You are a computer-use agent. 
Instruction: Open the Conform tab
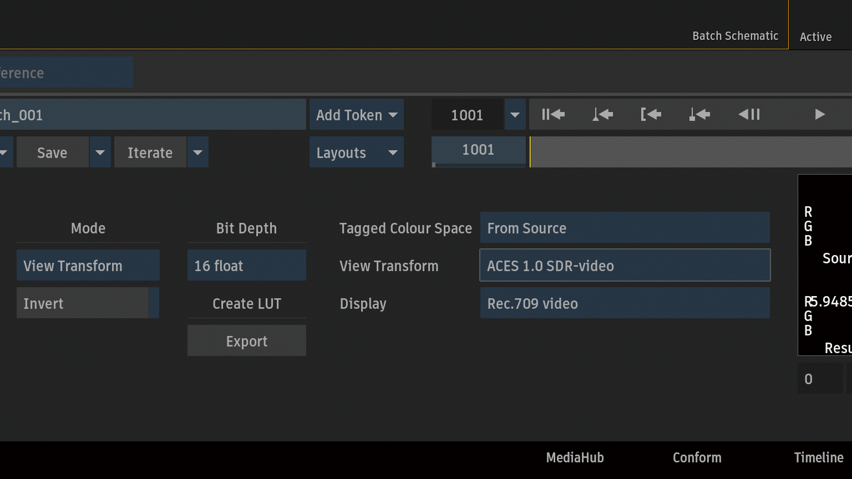697,457
